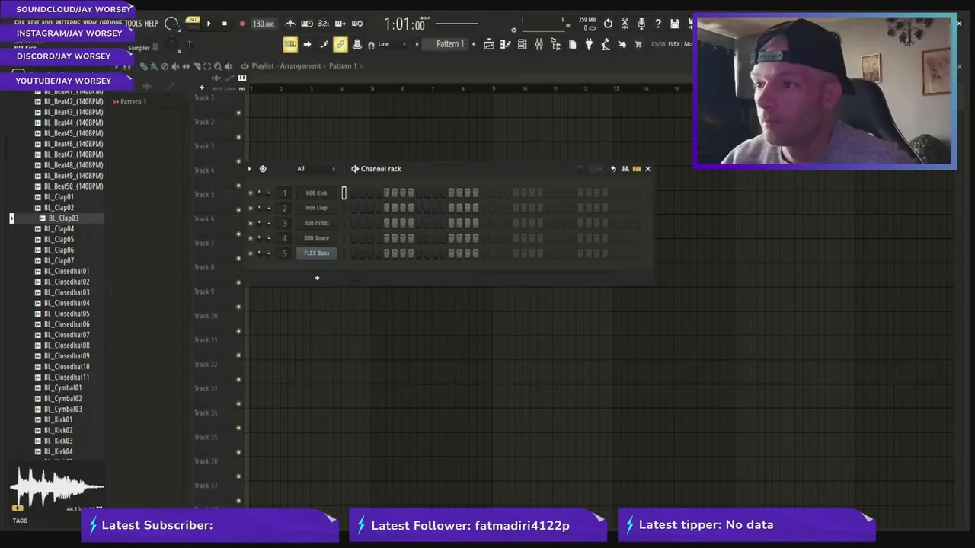The height and width of the screenshot is (548, 975).
Task: Click the mute tool in playlist toolbar
Action: pos(175,66)
